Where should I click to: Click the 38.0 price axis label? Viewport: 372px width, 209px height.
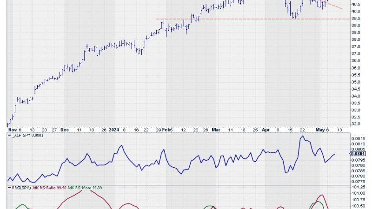click(356, 39)
